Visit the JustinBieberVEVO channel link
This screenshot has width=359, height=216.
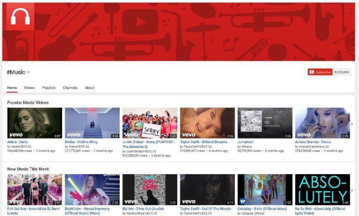pos(139,151)
